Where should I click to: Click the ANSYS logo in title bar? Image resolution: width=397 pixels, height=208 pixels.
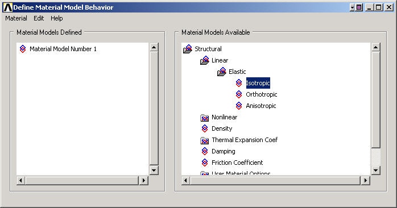(x=7, y=7)
